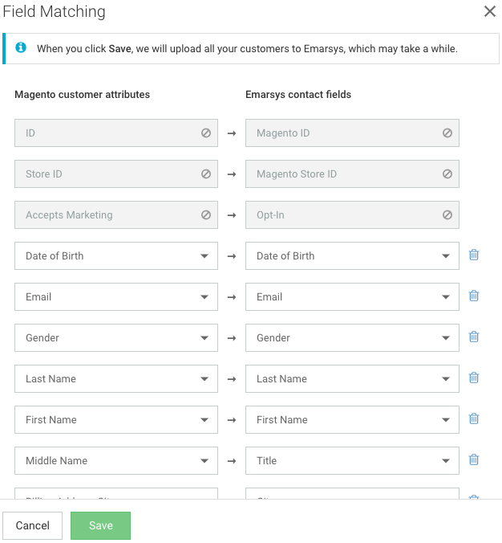Open the Emarsys First Name dropdown

click(352, 420)
